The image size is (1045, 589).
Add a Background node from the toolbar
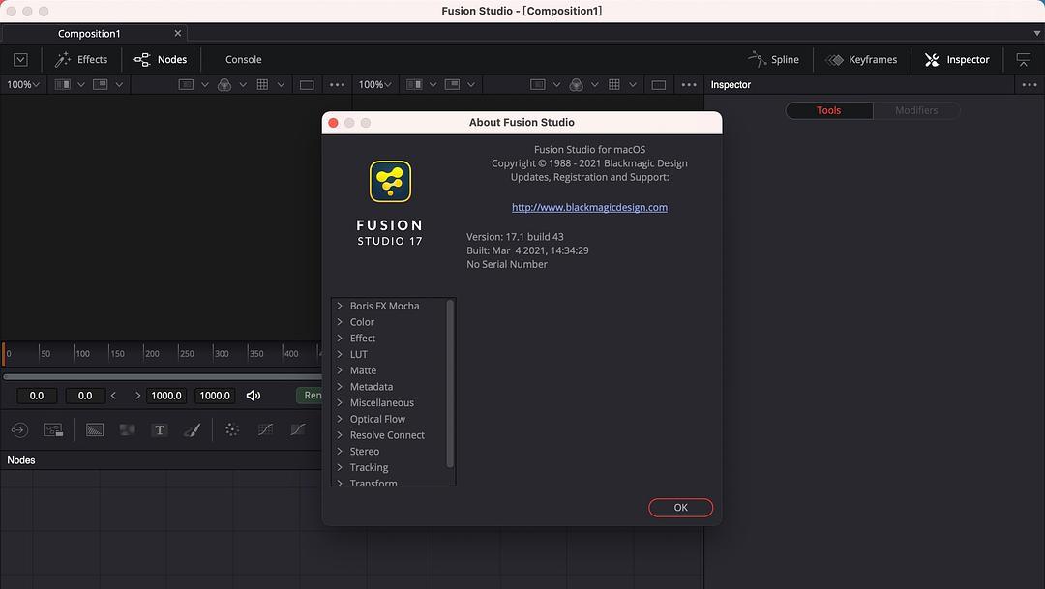(x=95, y=430)
